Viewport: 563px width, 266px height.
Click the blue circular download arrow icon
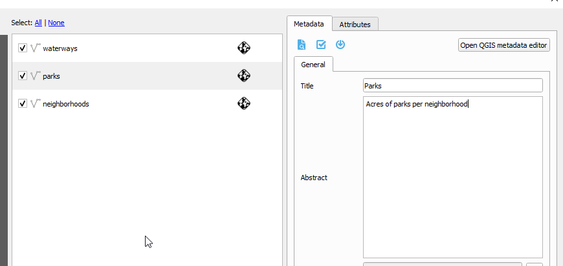pyautogui.click(x=340, y=45)
